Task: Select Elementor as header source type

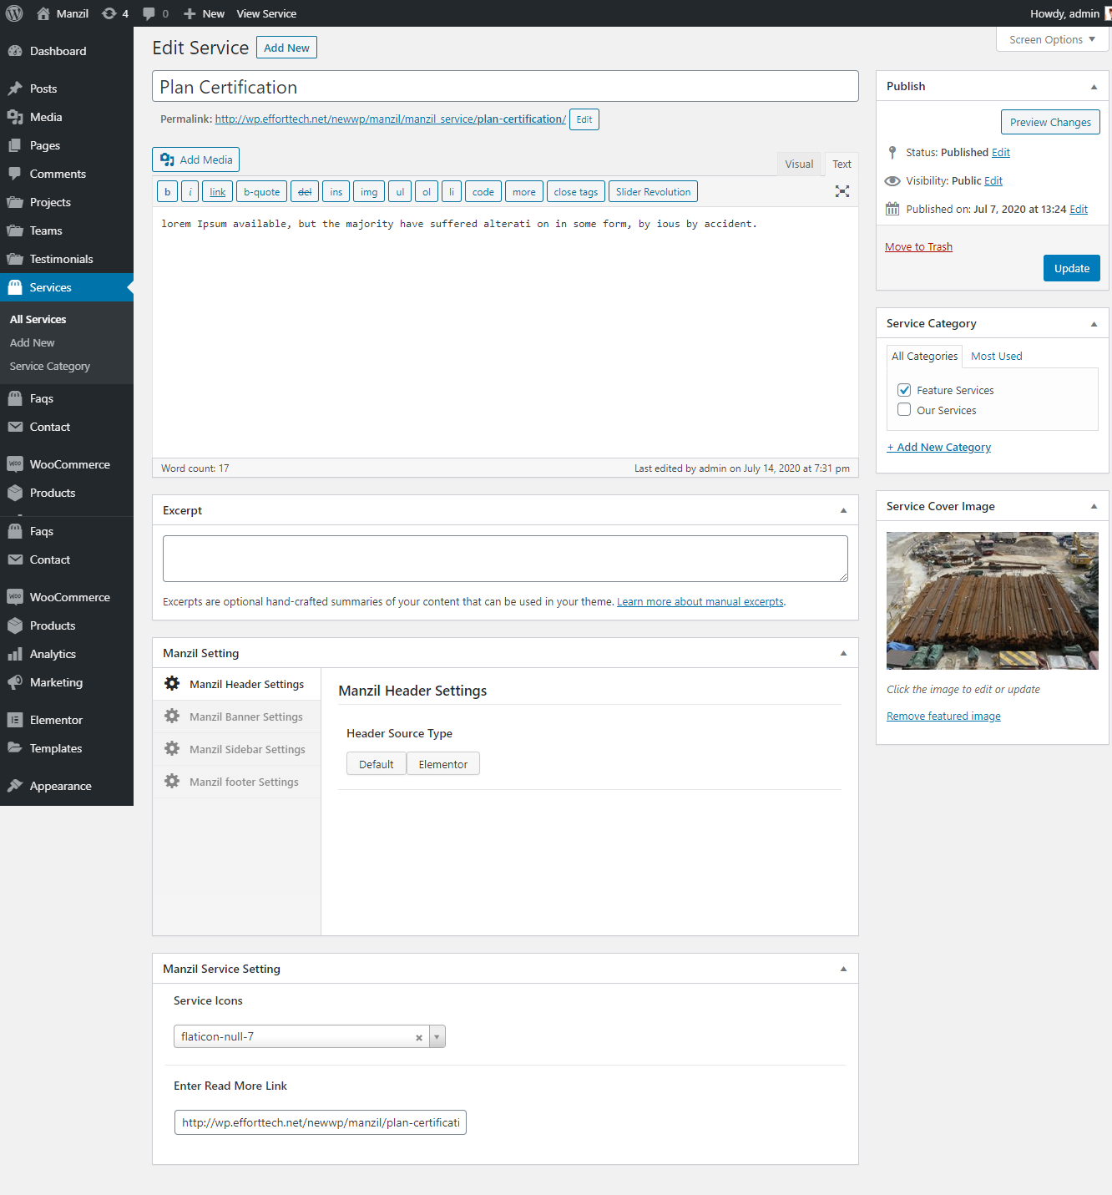Action: (x=442, y=764)
